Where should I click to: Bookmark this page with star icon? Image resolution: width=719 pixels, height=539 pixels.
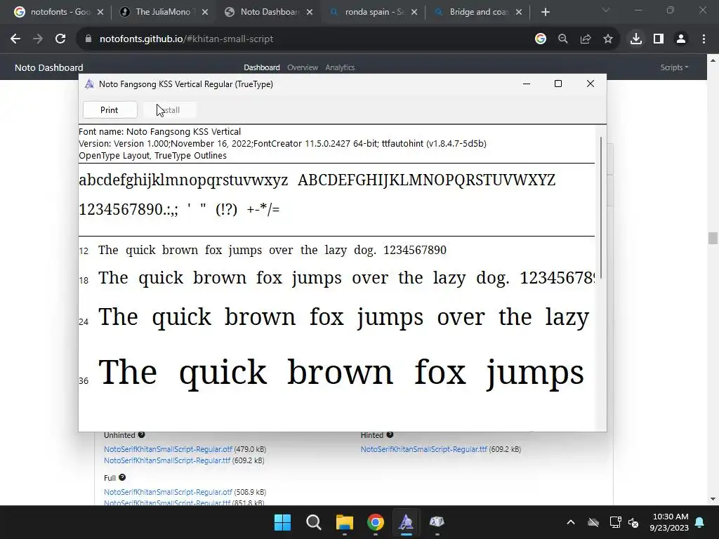click(x=608, y=39)
